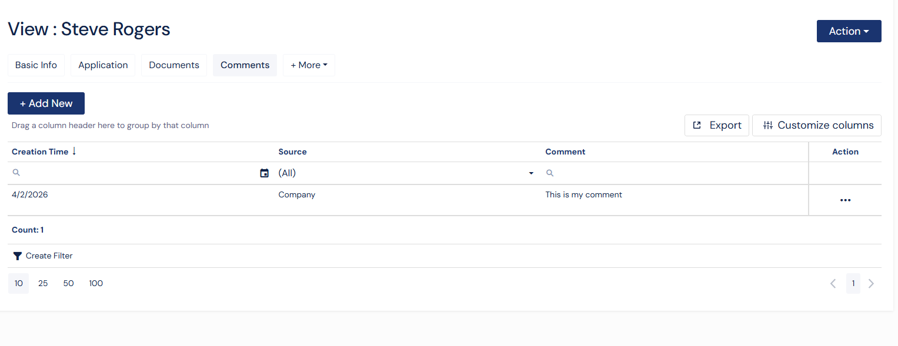This screenshot has width=898, height=346.
Task: Open the Source (All) filter dropdown
Action: click(406, 173)
